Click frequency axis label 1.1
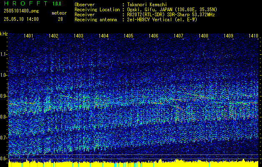The height and width of the screenshot is (167, 262). 3,54
